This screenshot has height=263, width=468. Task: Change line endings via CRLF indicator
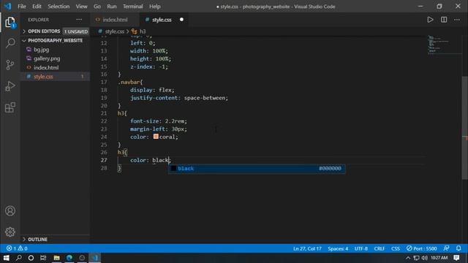[380, 248]
